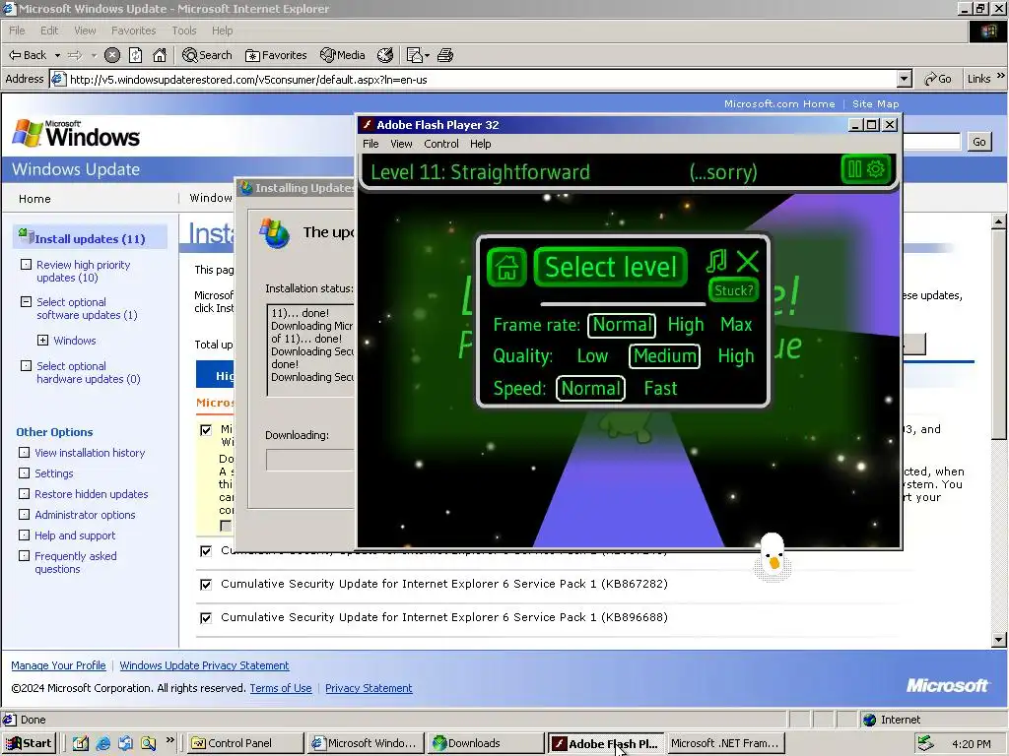This screenshot has height=756, width=1009.
Task: Open the Back button history dropdown arrow
Action: click(57, 55)
